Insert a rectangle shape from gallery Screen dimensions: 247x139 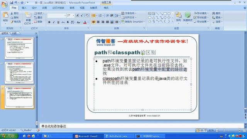pos(165,14)
